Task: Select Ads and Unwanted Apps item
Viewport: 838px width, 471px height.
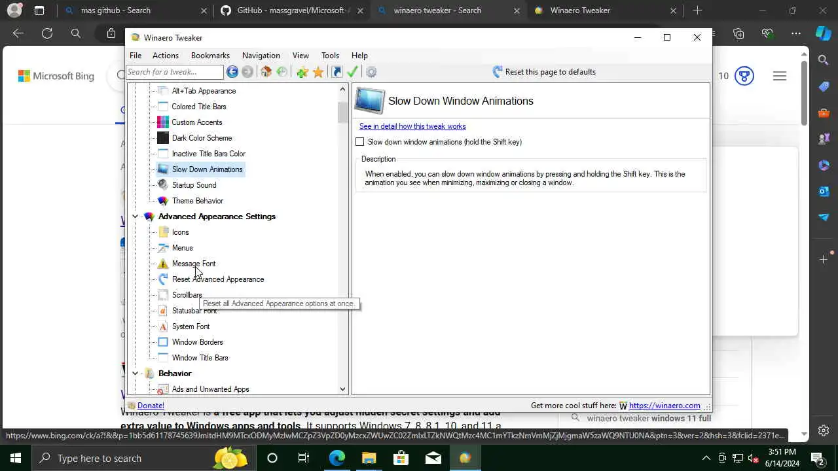Action: (210, 389)
